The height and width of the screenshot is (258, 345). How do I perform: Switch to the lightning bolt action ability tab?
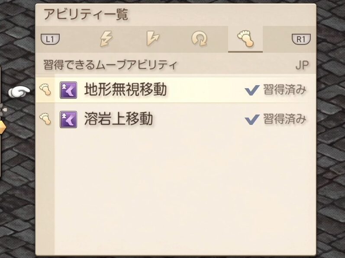click(x=106, y=40)
